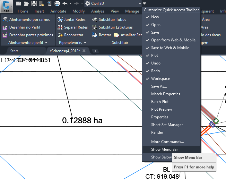226x179 pixels.
Task: Uncheck Save to Web & Mobile entry
Action: [x=171, y=48]
